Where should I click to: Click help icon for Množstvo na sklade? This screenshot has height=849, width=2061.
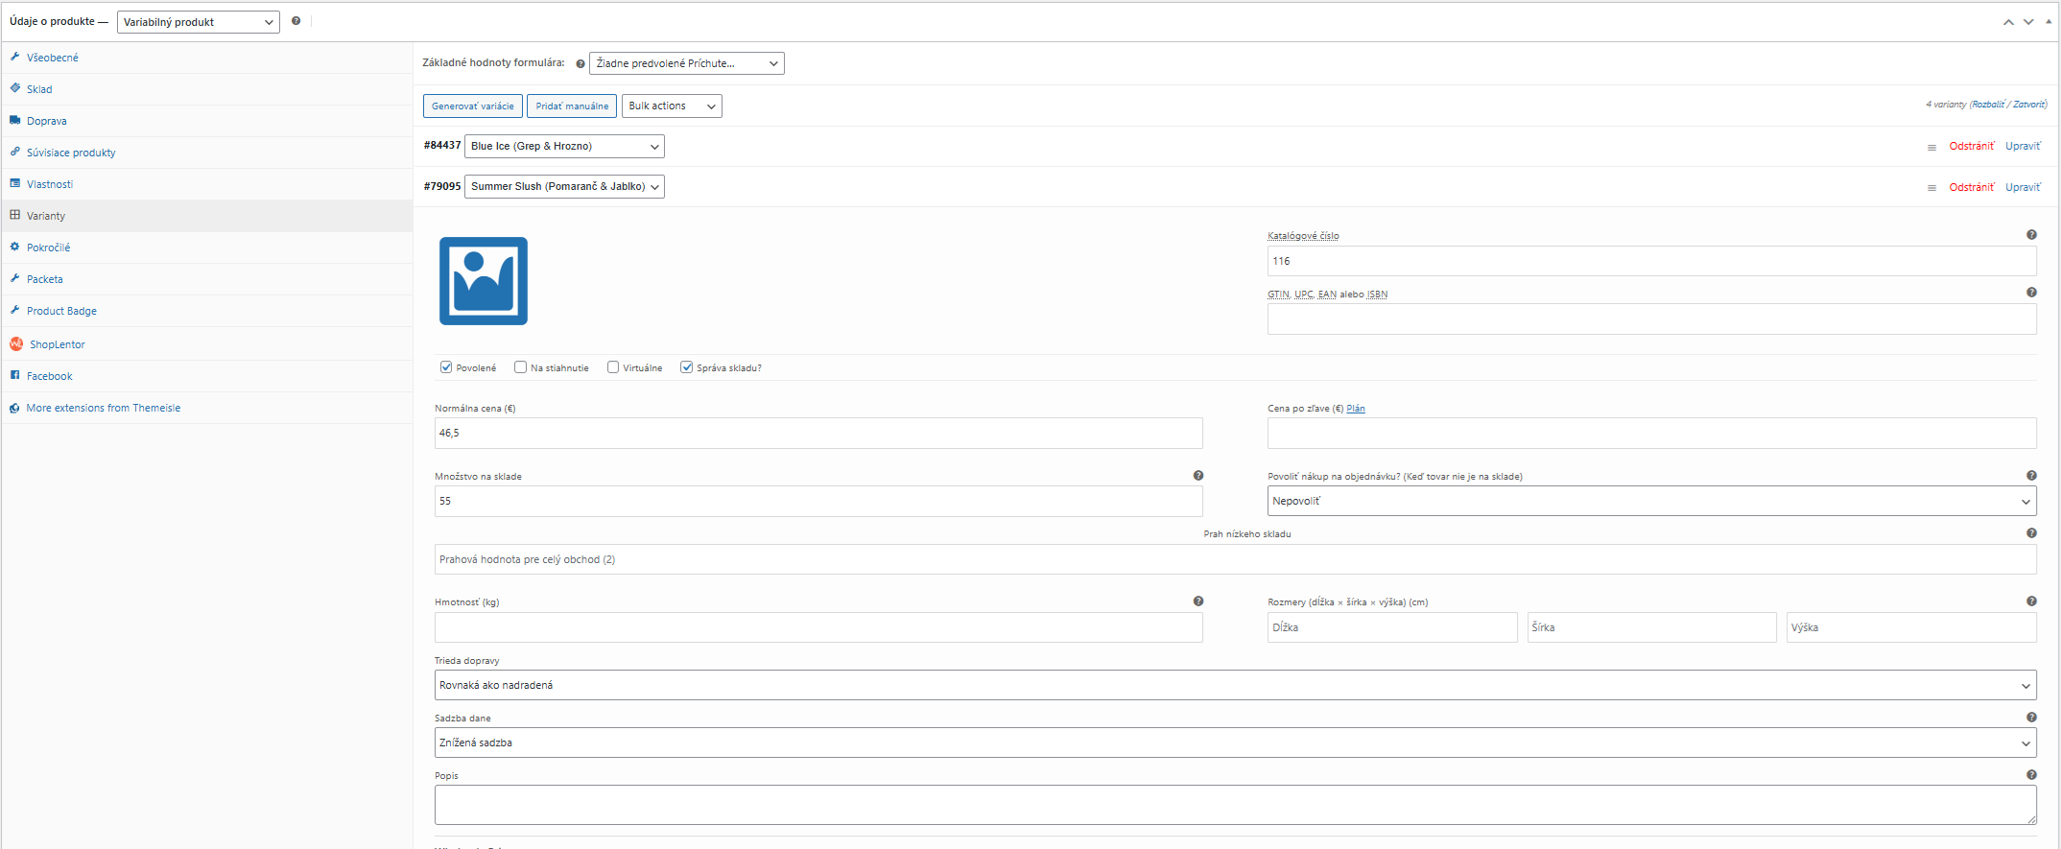[x=1197, y=476]
